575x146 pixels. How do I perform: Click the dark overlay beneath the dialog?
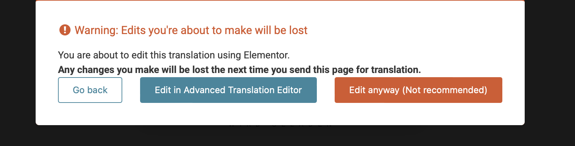tap(279, 136)
